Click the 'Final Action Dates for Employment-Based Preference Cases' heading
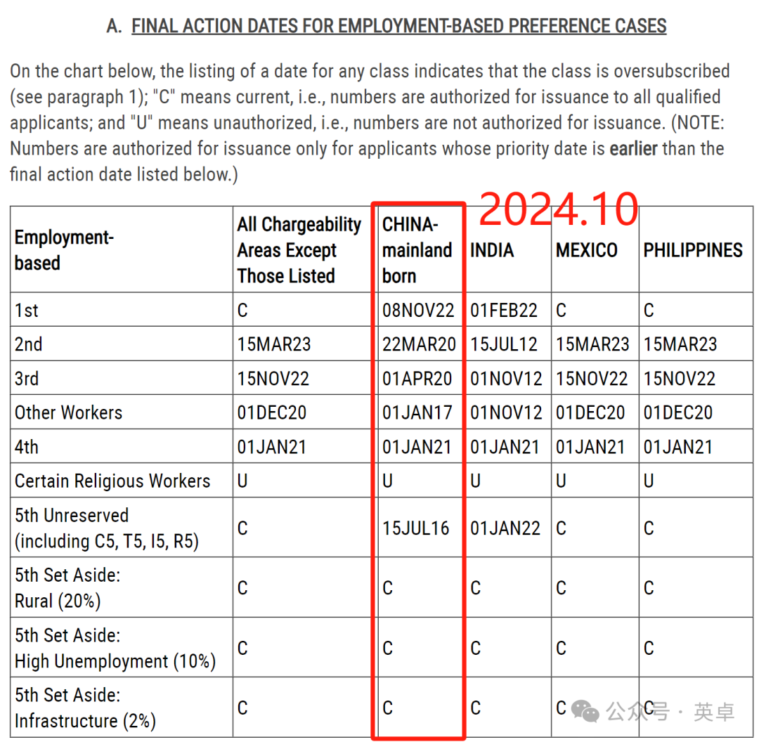 (399, 26)
